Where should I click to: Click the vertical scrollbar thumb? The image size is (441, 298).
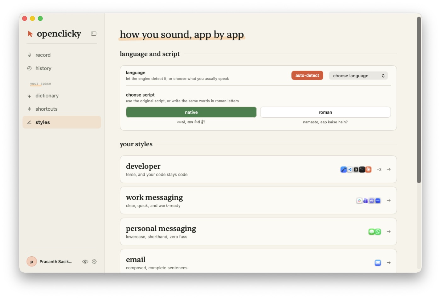coord(419,100)
